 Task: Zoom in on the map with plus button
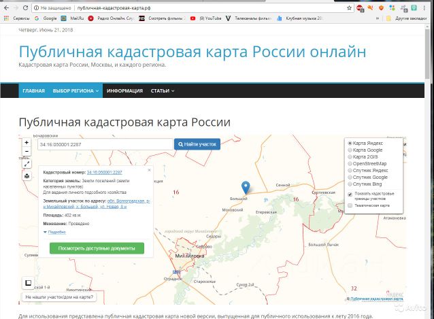click(27, 143)
